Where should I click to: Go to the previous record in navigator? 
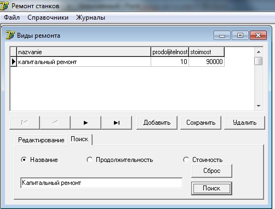tap(55, 123)
